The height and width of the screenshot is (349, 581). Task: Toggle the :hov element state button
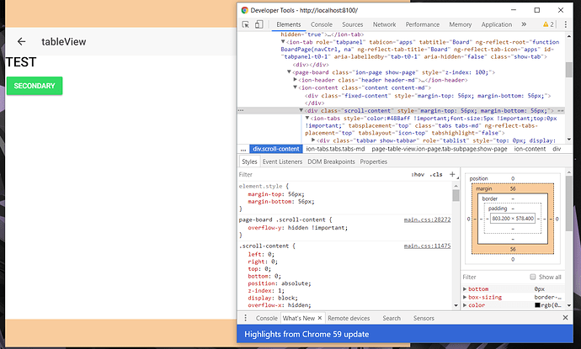418,174
